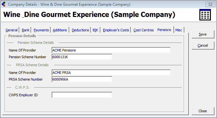Click the CWPS Employer ID label
Viewport: 217px width, 118px height.
click(23, 95)
